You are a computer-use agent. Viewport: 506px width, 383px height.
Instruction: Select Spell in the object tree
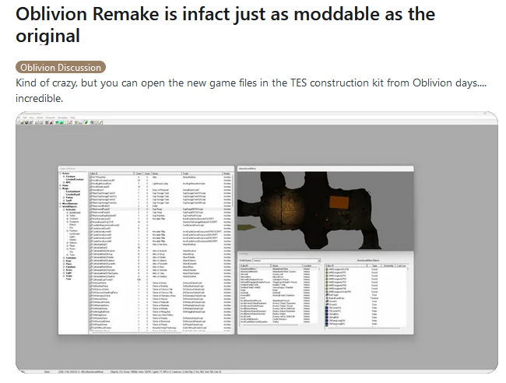(69, 200)
